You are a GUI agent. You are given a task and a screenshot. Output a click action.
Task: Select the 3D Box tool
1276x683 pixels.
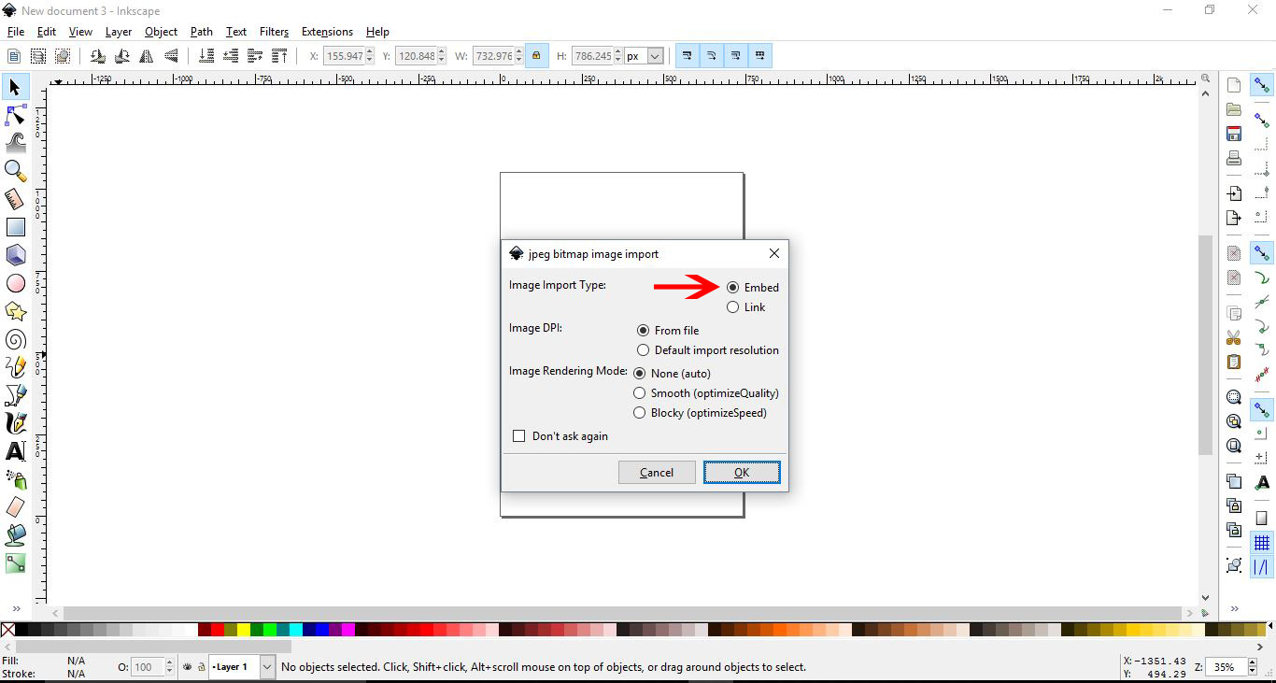pyautogui.click(x=15, y=255)
